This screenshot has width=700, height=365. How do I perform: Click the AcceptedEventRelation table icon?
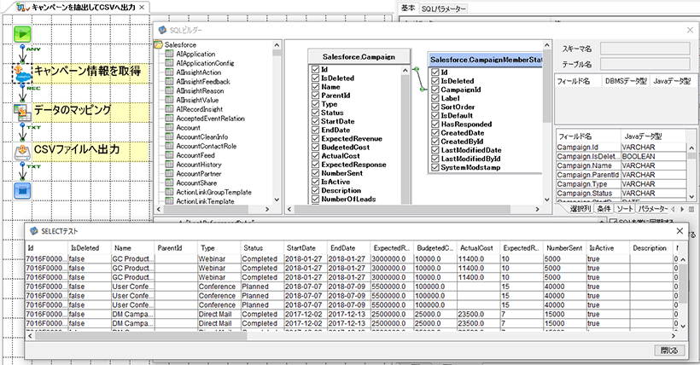click(x=169, y=119)
